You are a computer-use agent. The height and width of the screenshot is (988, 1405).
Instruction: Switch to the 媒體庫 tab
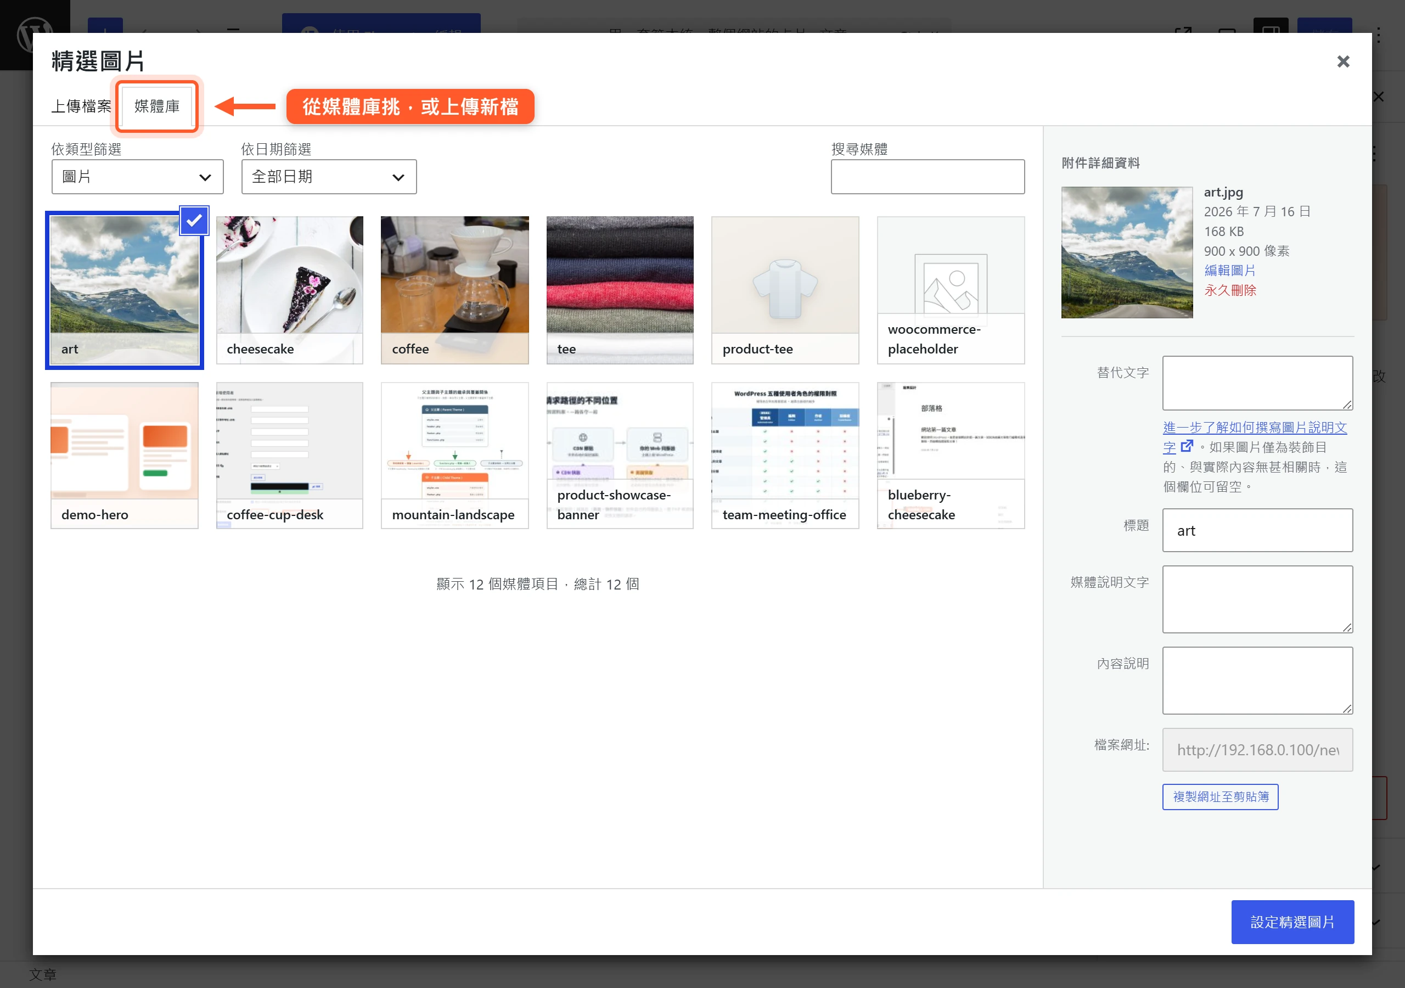156,106
